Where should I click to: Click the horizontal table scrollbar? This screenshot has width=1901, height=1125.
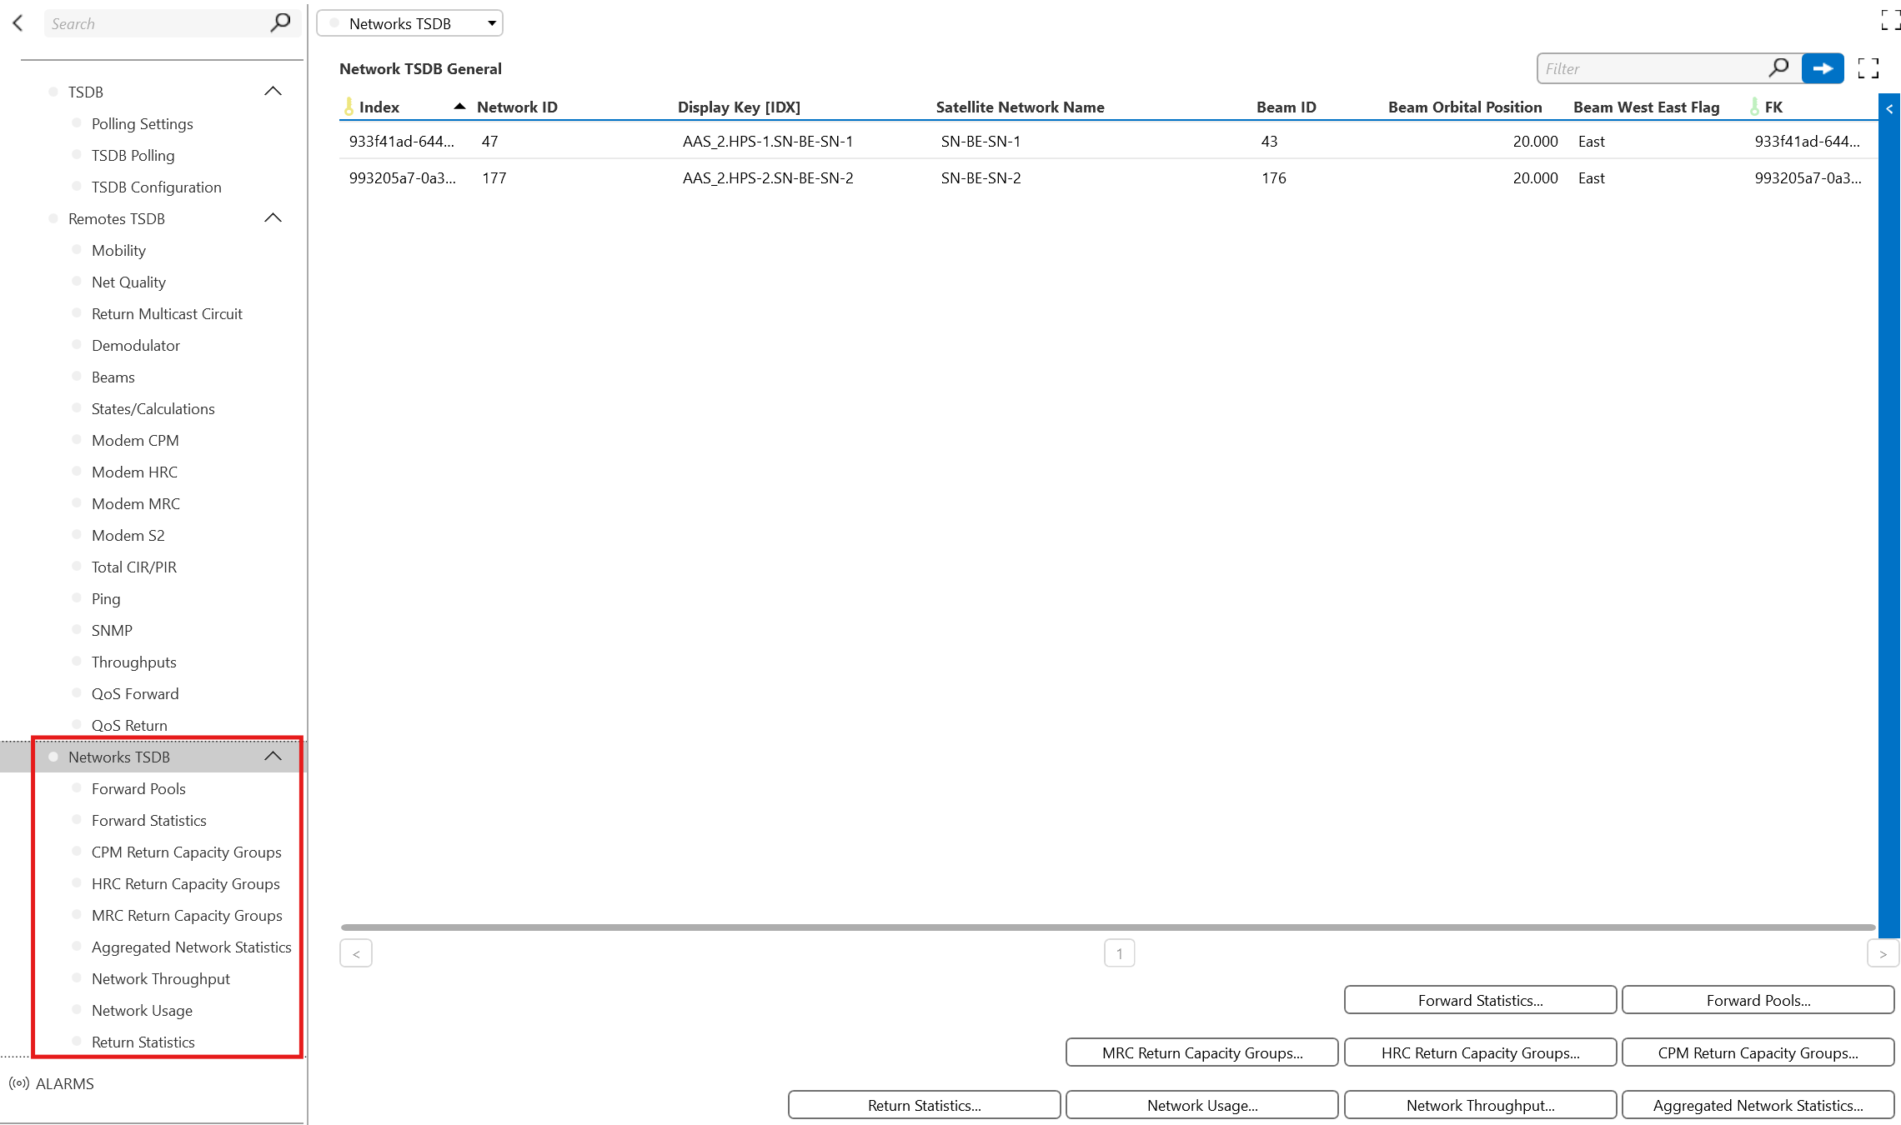point(1108,927)
